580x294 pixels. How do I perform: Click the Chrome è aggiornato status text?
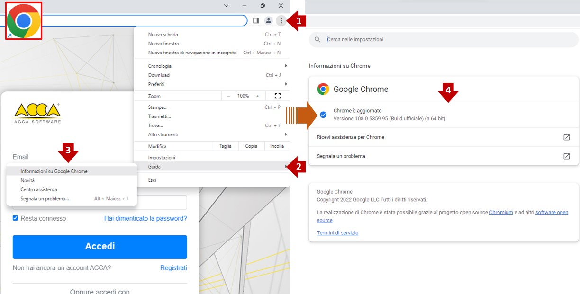click(x=357, y=111)
